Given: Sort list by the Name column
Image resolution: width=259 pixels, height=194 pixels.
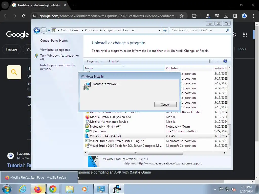Looking at the screenshot, I should click(x=124, y=68).
